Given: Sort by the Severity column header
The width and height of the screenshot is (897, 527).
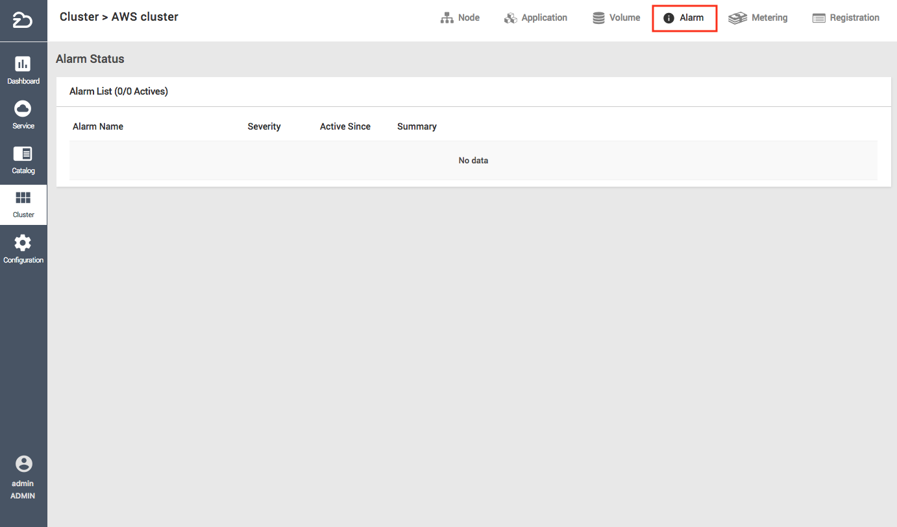Looking at the screenshot, I should pos(264,126).
